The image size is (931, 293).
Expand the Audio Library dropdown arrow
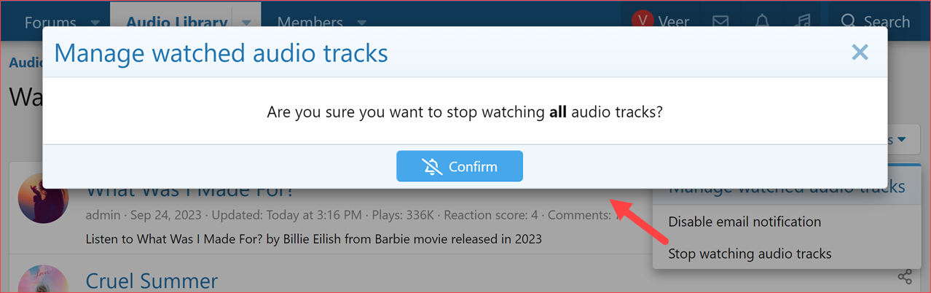246,22
